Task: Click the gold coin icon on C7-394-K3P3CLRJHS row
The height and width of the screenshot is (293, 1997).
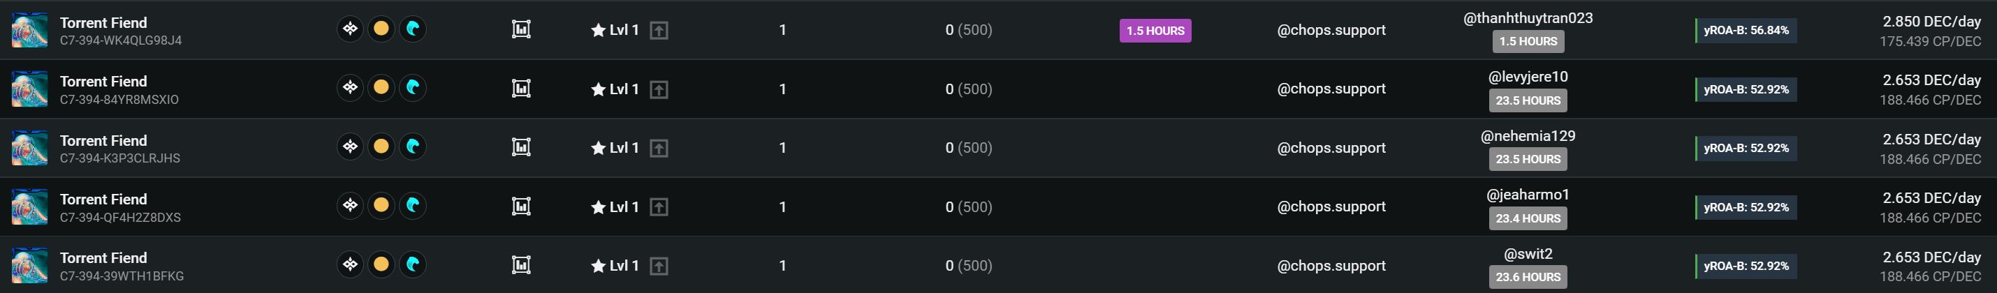Action: click(x=381, y=146)
